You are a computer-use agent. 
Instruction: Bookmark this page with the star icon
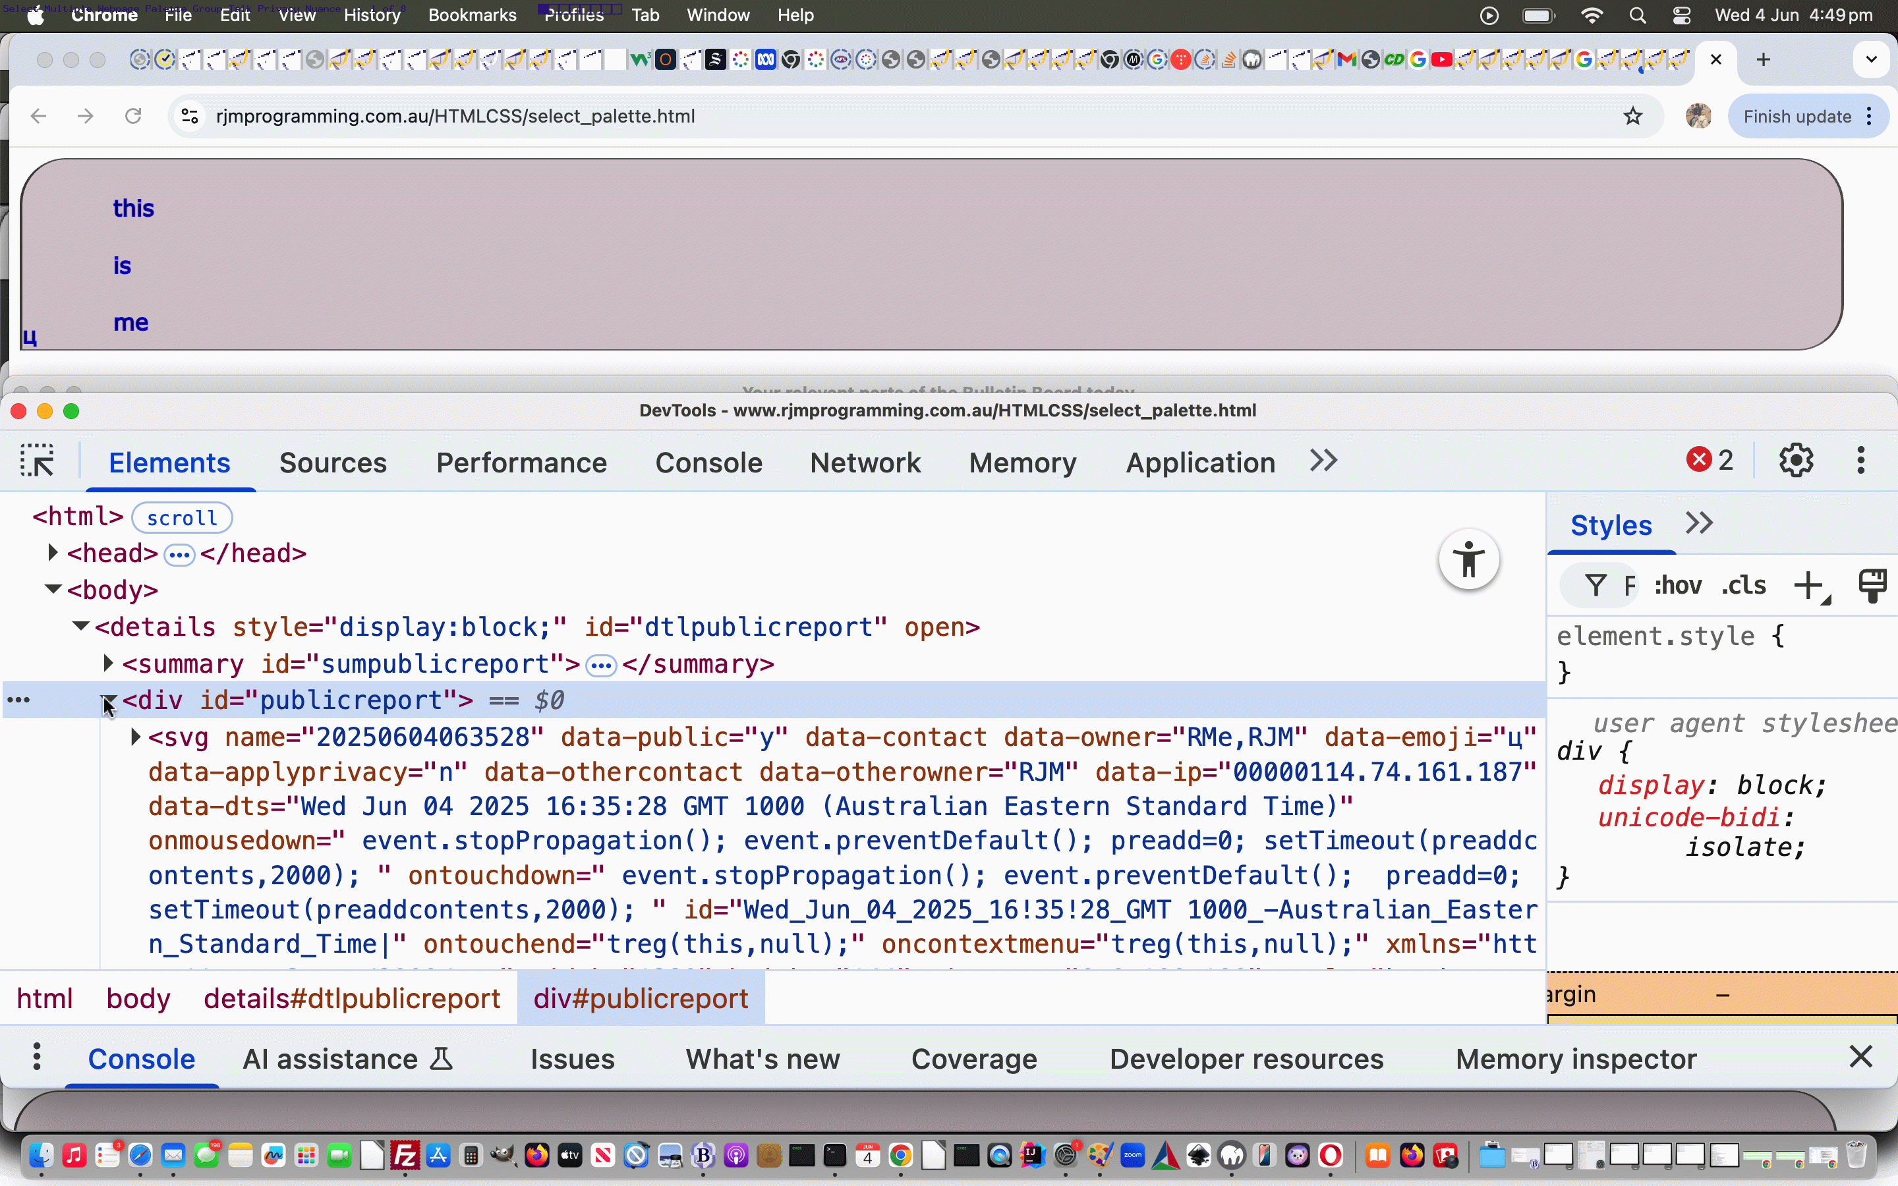1633,117
